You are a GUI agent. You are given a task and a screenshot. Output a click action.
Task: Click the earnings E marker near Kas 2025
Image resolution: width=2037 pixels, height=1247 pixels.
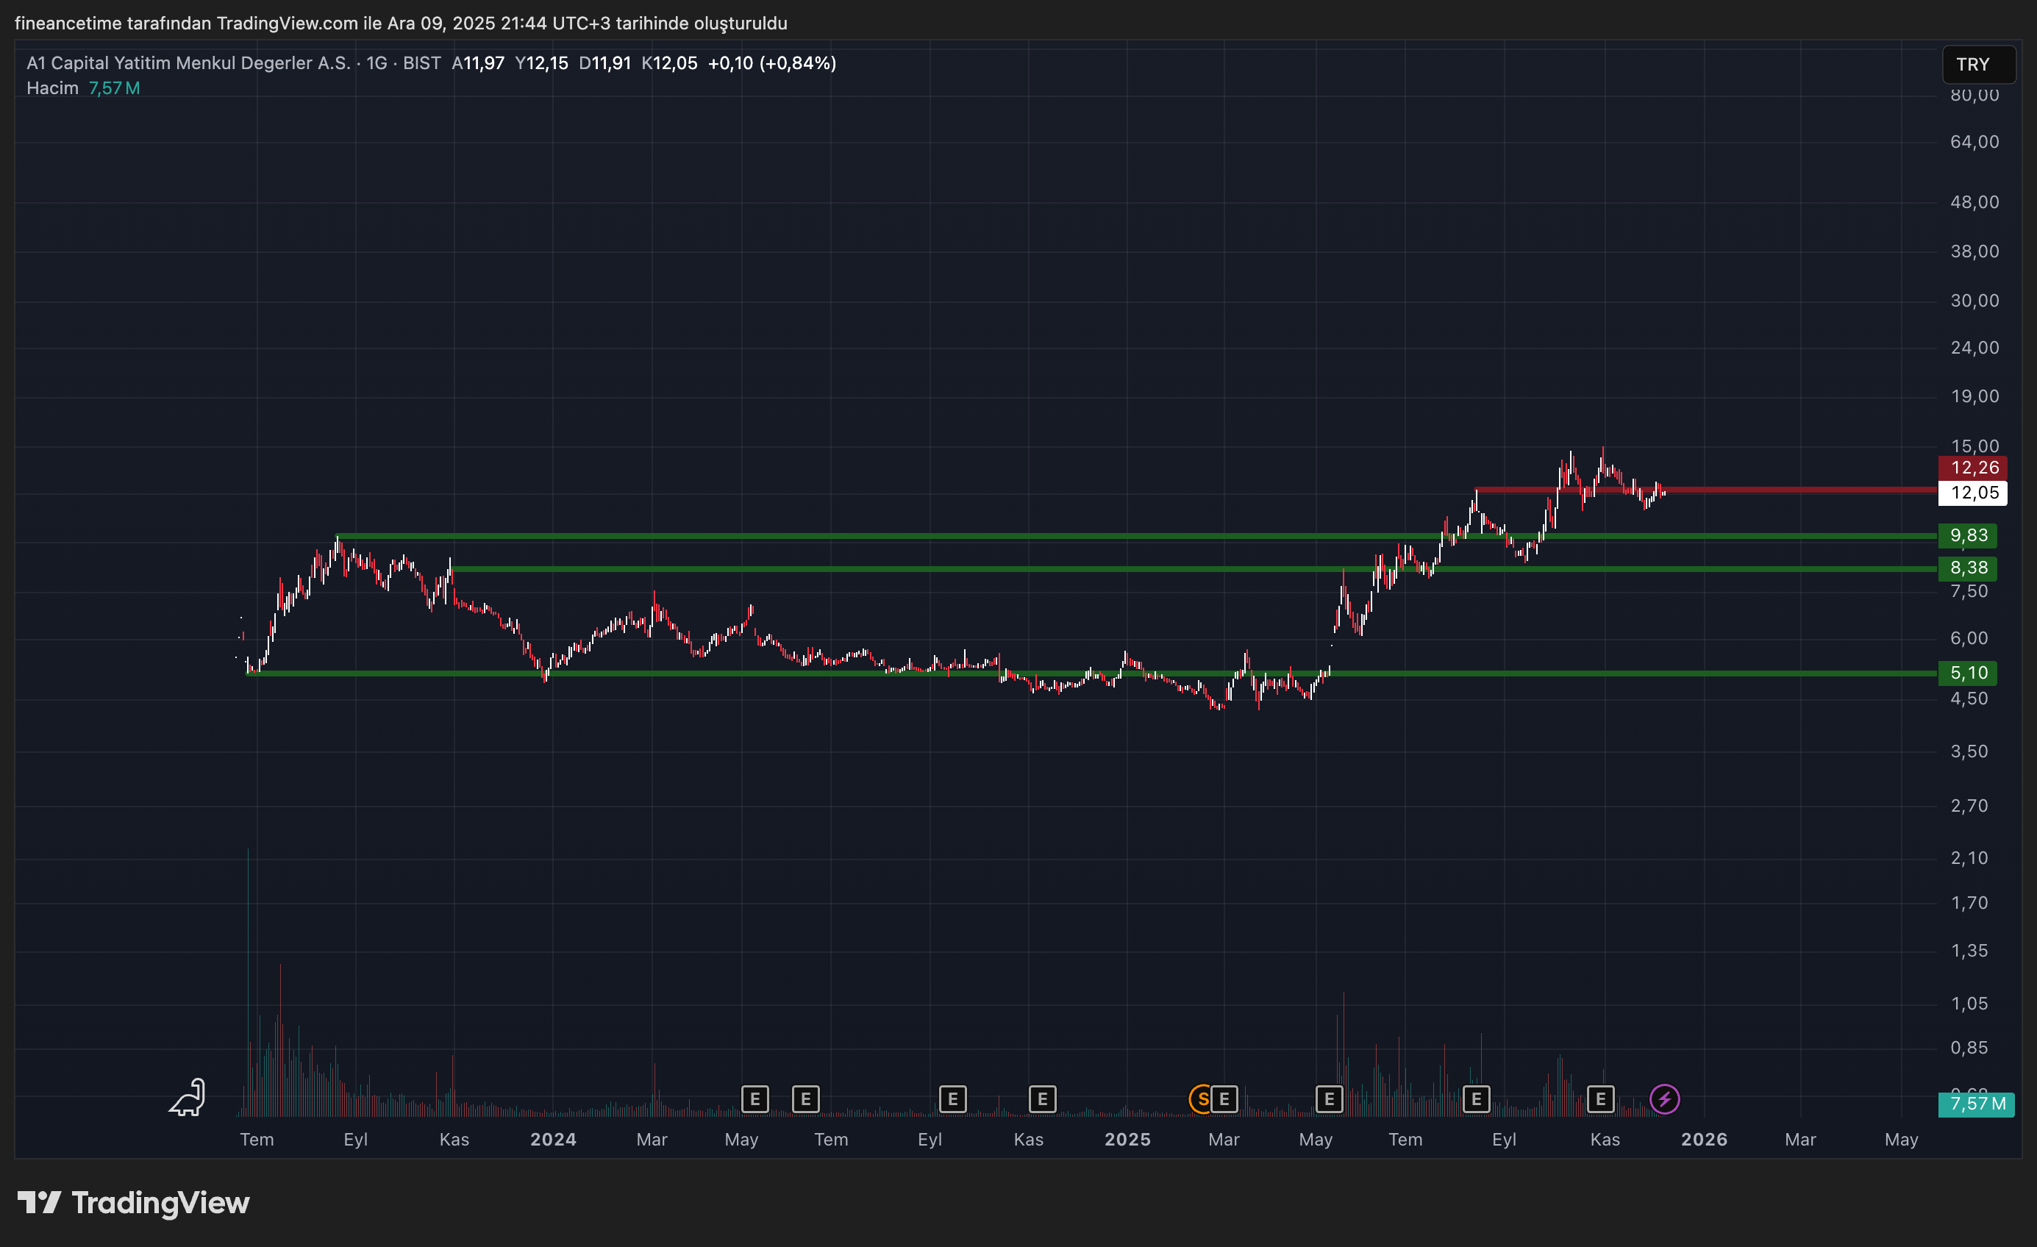(1600, 1098)
